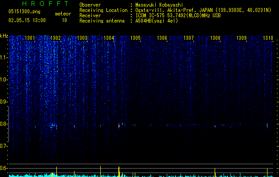Click the meteor echo just after 1302
Image resolution: width=279 pixels, height=177 pixels.
click(x=57, y=127)
